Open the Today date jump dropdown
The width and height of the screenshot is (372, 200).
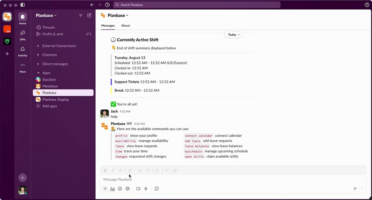point(233,35)
